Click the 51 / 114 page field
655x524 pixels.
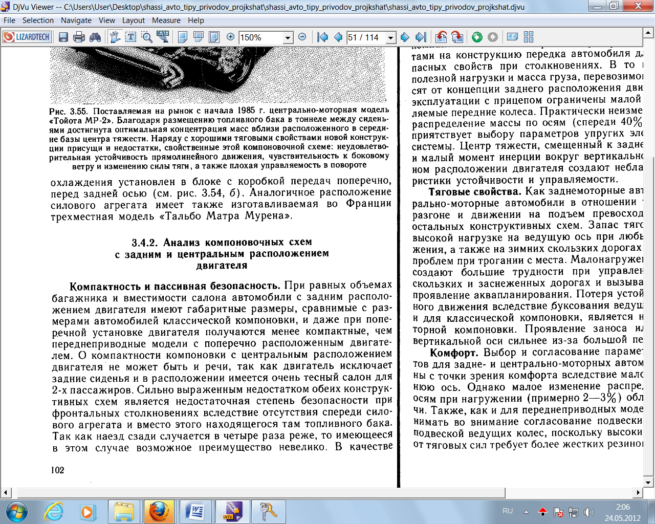point(366,37)
